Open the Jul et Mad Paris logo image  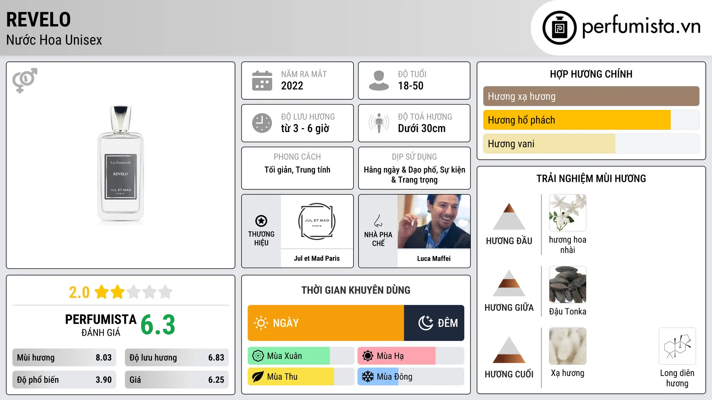click(x=317, y=222)
